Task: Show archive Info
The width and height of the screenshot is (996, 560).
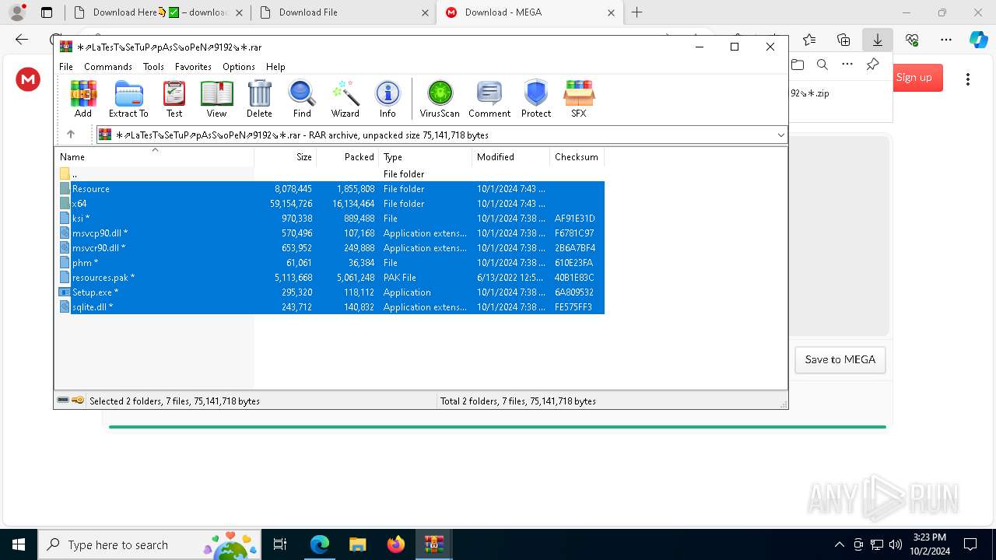Action: coord(388,99)
